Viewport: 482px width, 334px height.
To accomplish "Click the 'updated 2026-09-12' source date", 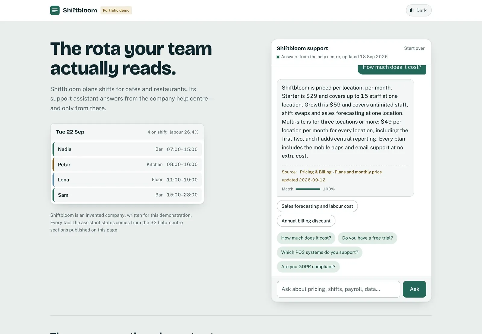I will pyautogui.click(x=304, y=180).
